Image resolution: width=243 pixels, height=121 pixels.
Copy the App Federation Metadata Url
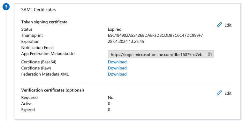210,54
